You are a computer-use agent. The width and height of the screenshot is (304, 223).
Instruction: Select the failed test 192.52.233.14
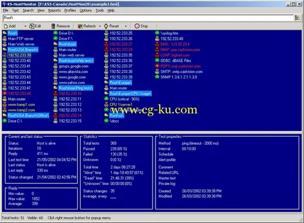[x=70, y=116]
